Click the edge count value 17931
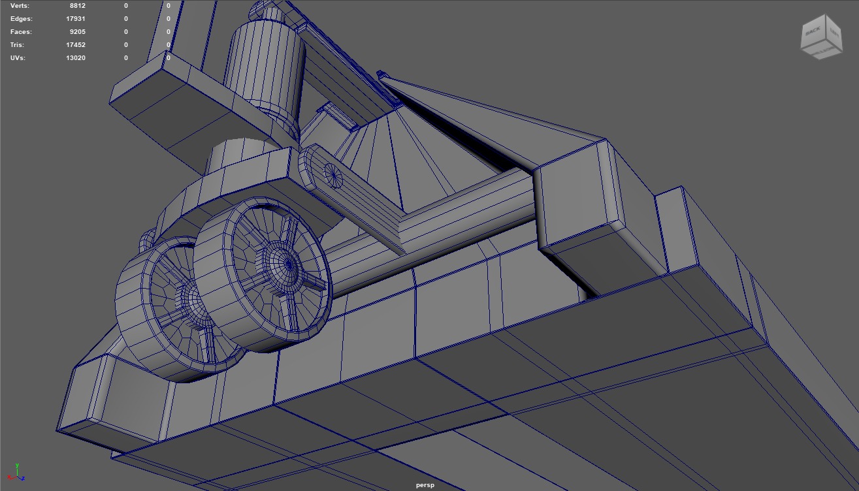This screenshot has width=859, height=491. (x=76, y=19)
